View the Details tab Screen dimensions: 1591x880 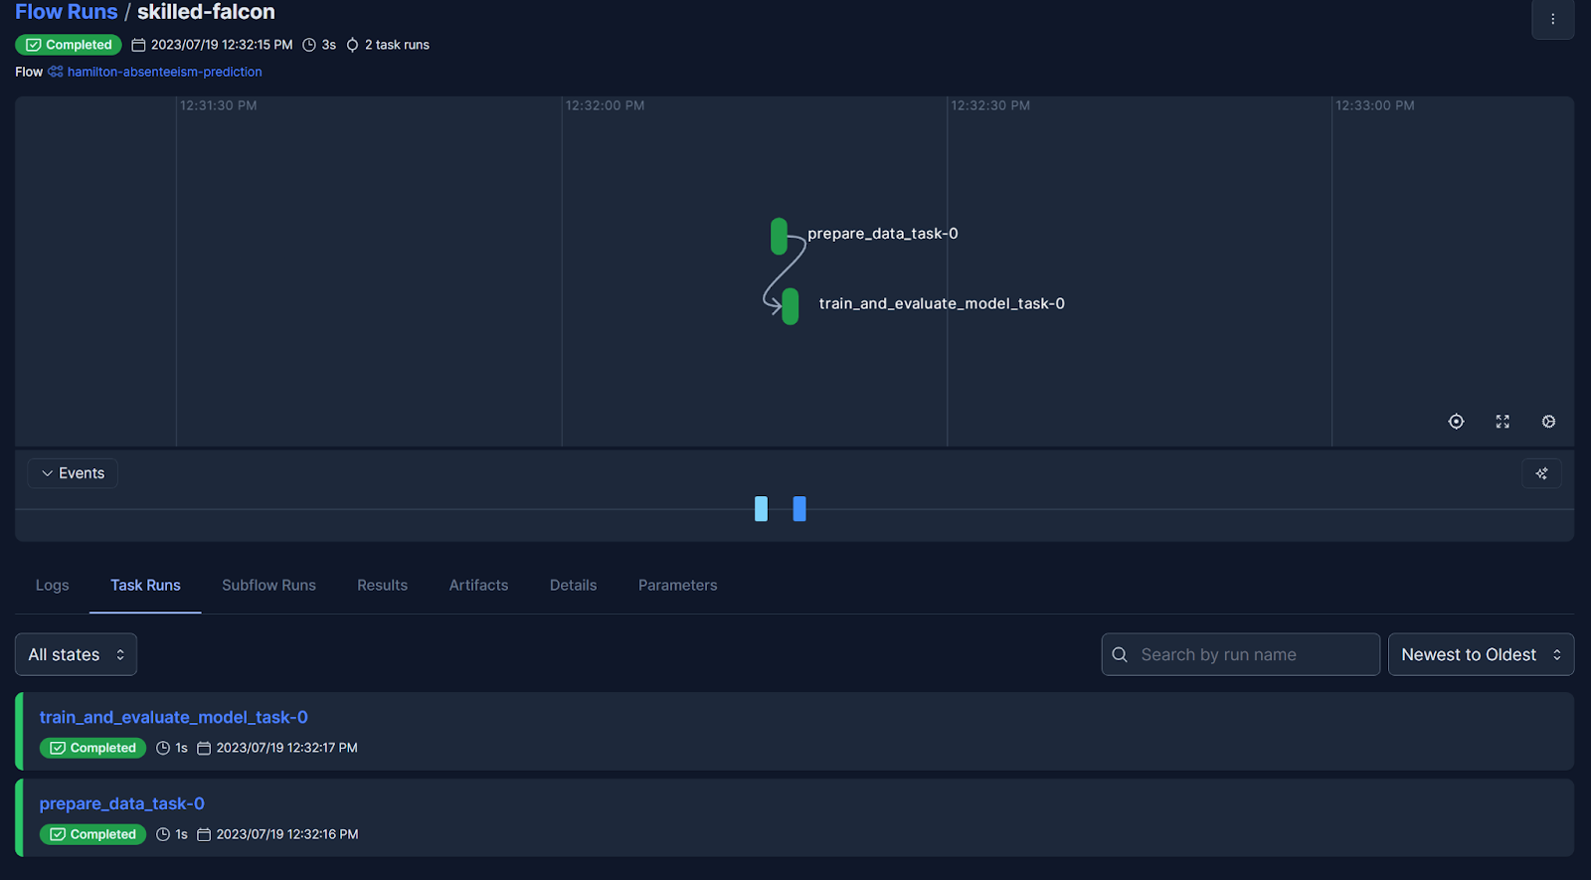click(573, 585)
